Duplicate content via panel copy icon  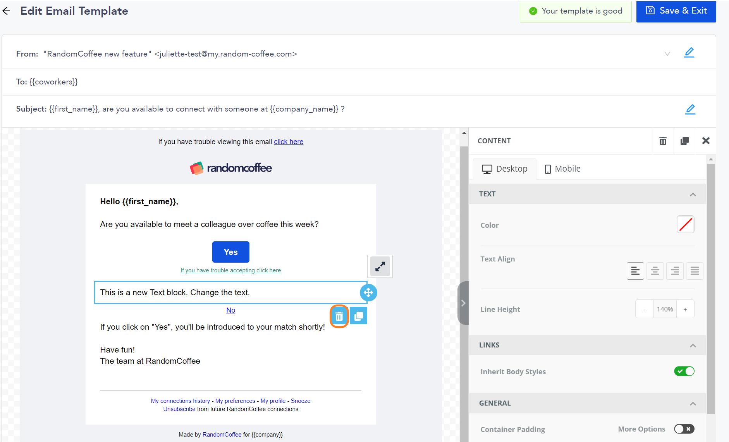pos(684,141)
